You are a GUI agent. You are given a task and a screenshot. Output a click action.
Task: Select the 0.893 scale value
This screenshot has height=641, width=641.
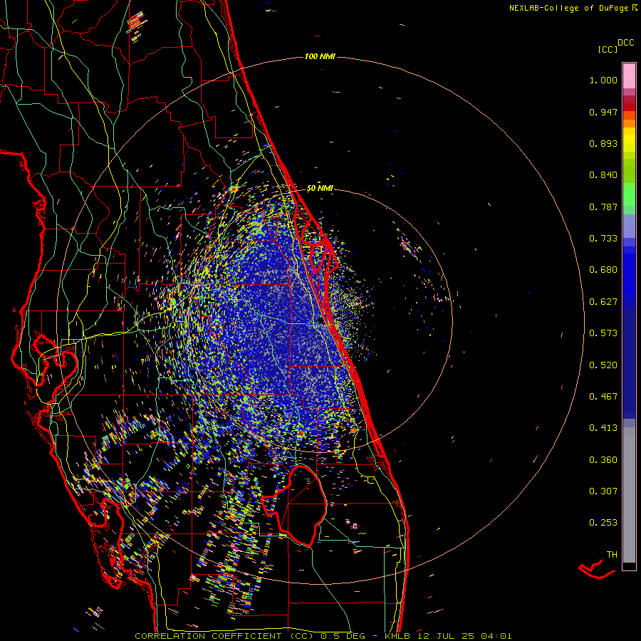click(x=603, y=143)
